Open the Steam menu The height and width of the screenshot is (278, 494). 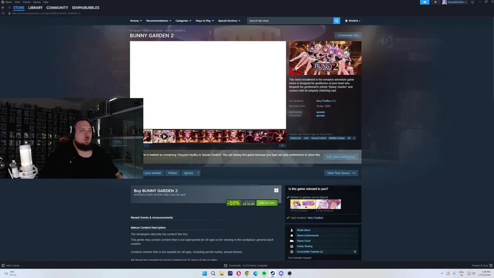pos(8,2)
